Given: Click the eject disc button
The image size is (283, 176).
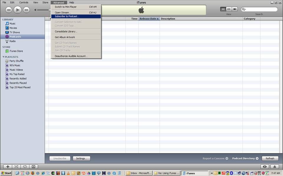Looking at the screenshot, I should pos(275,167).
